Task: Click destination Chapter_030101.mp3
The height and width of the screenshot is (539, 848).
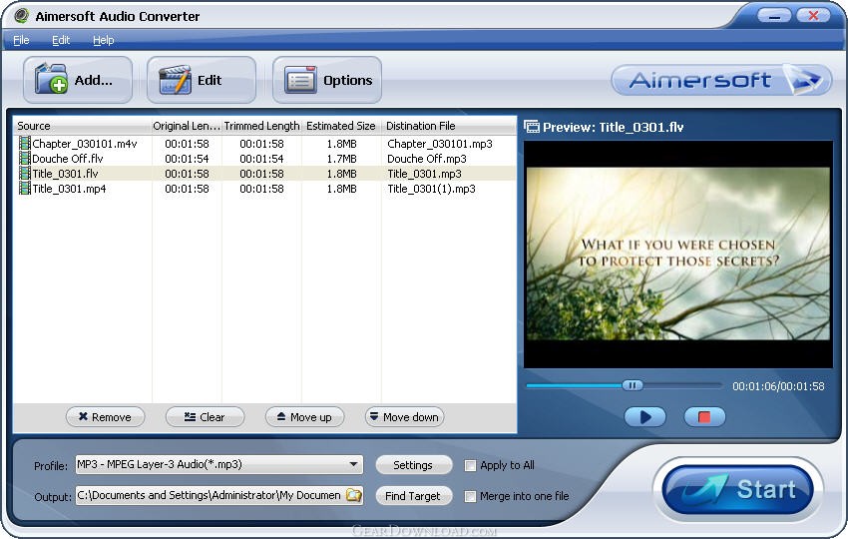Action: pyautogui.click(x=440, y=144)
